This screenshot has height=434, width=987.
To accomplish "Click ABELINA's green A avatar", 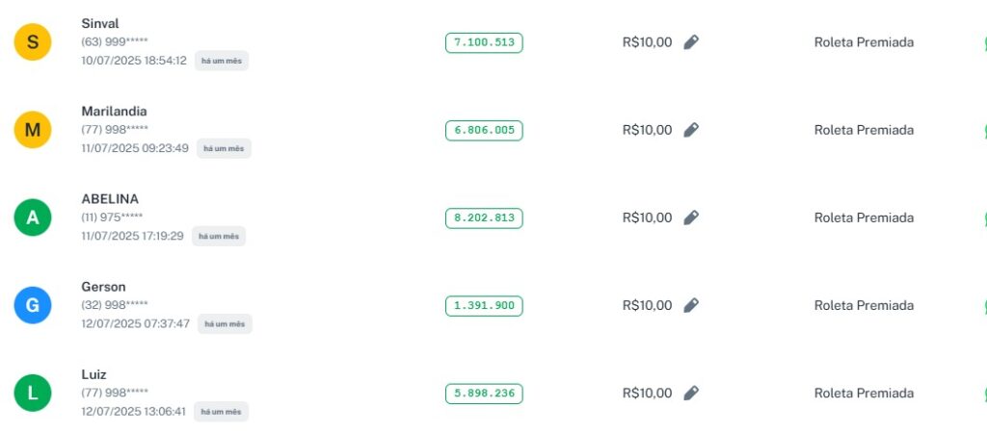I will click(33, 217).
